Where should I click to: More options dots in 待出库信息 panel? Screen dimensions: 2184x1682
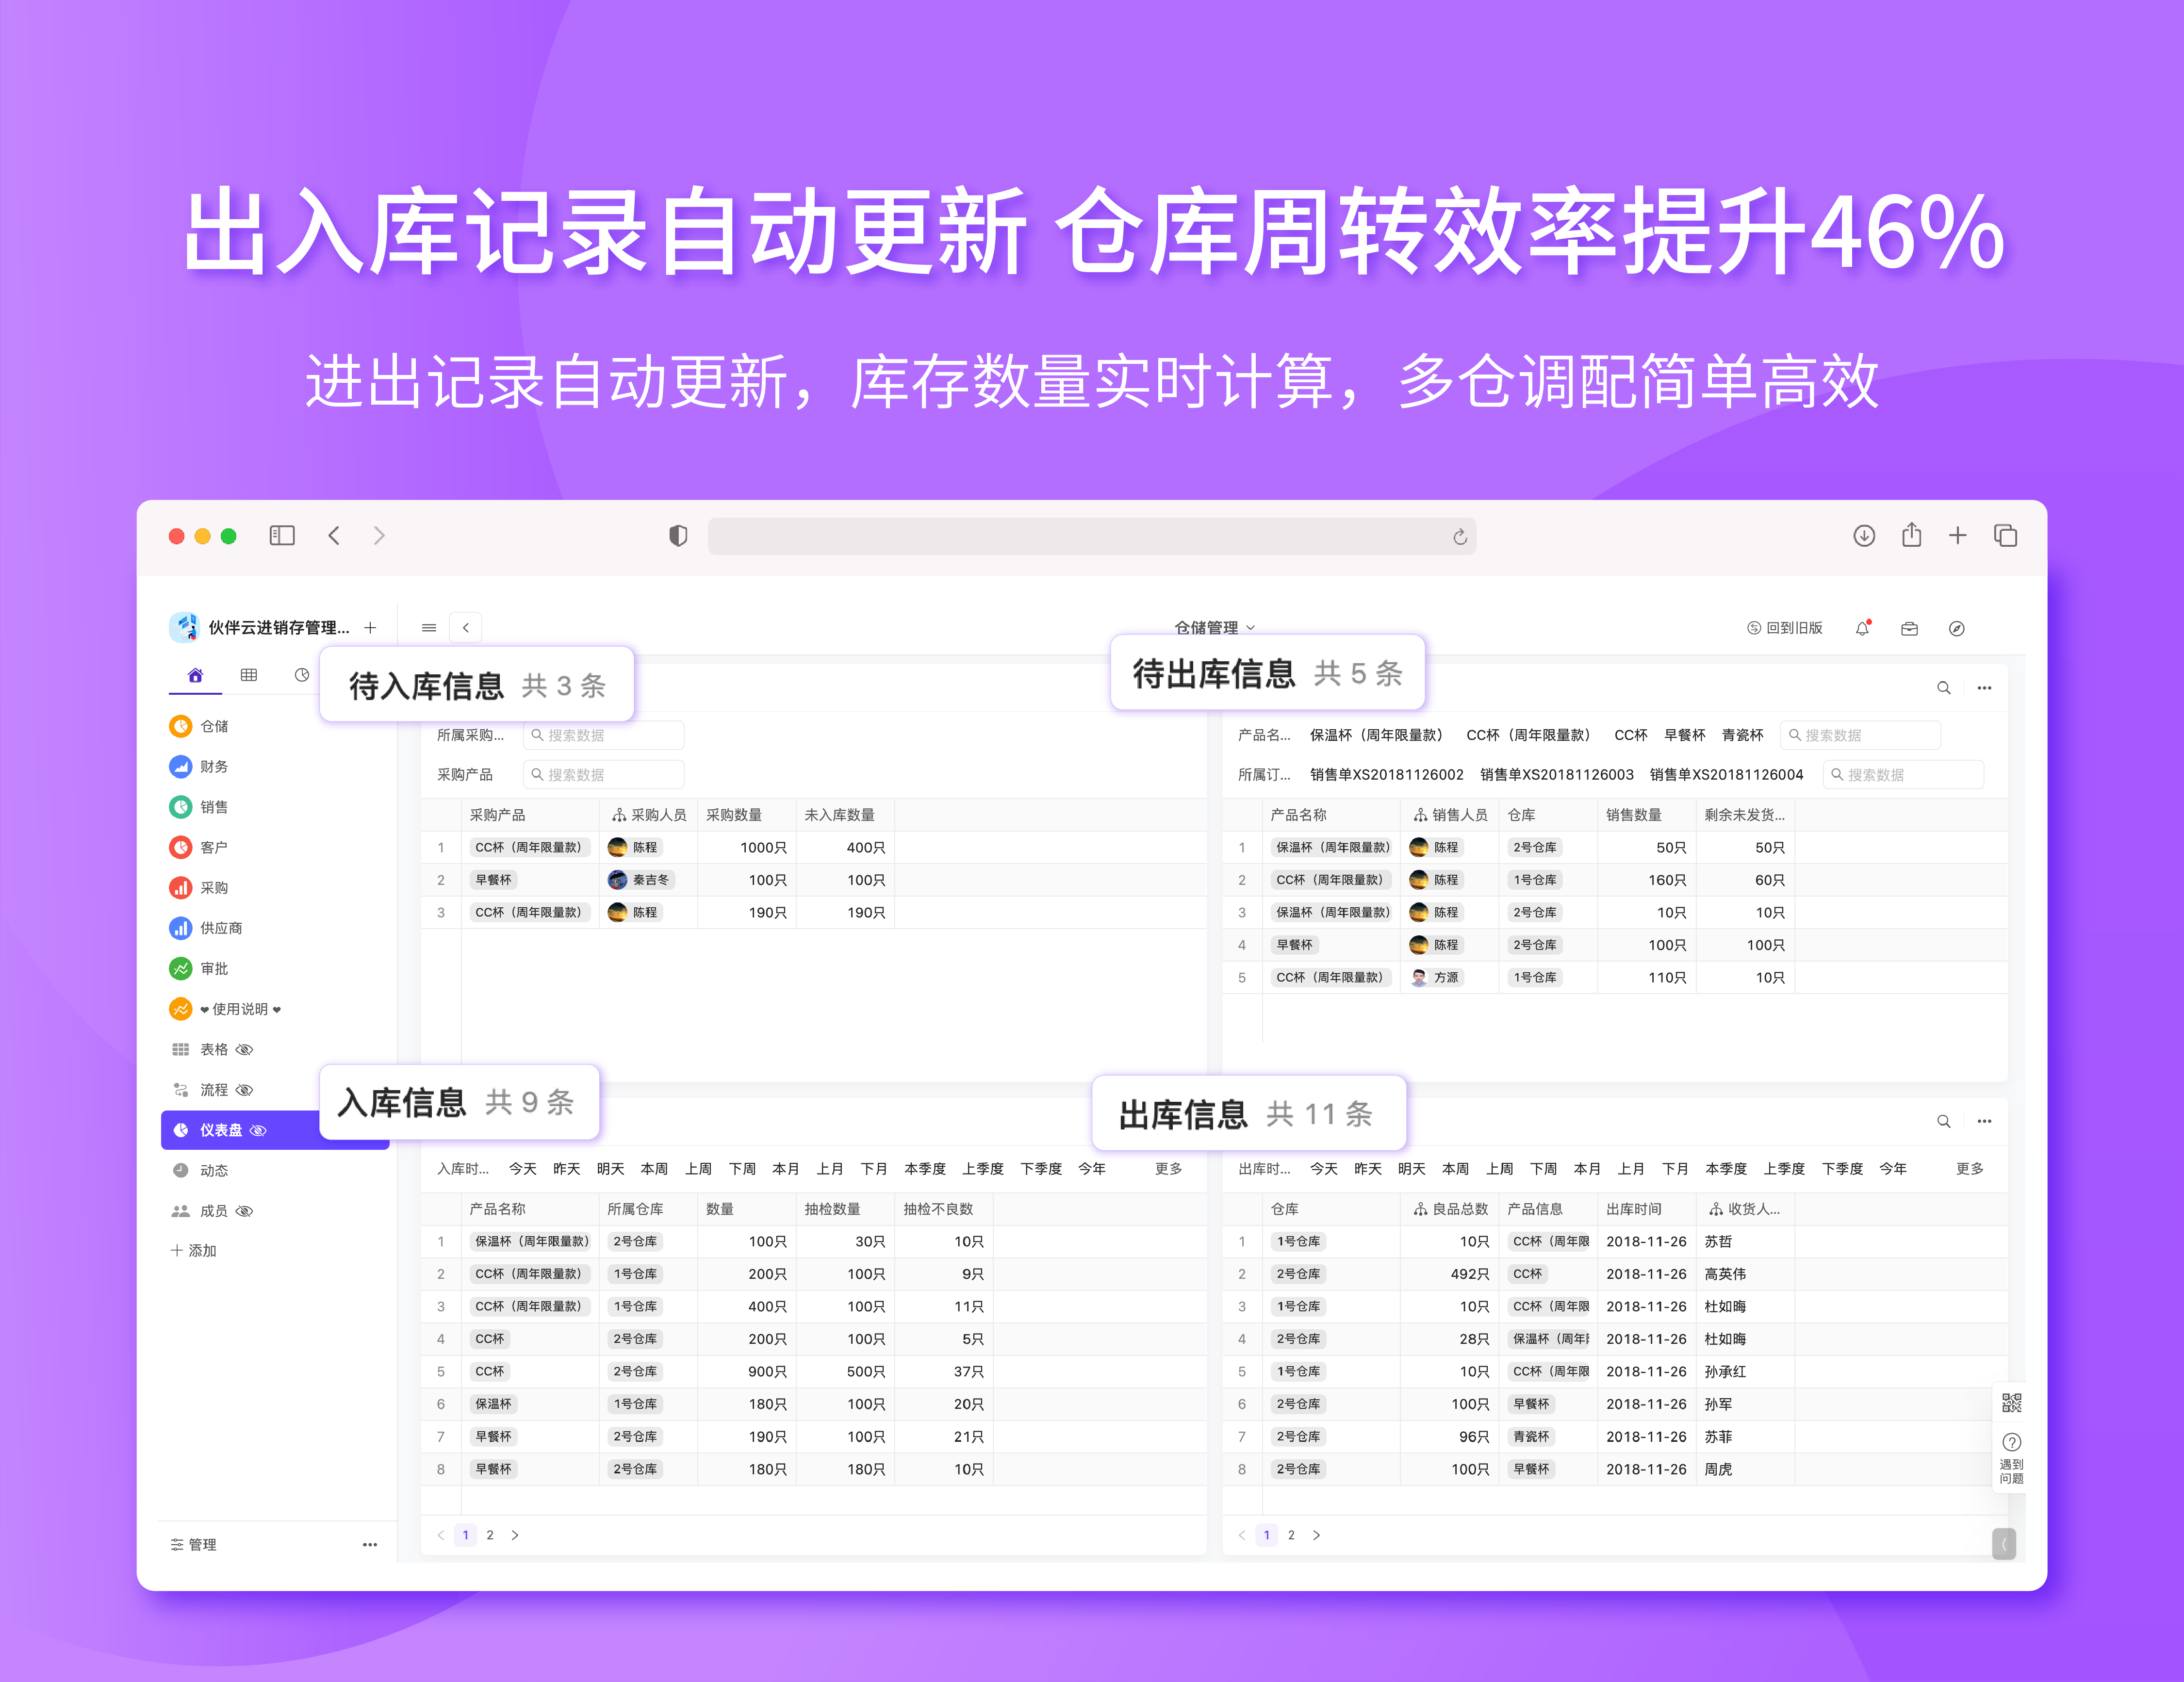(1984, 688)
